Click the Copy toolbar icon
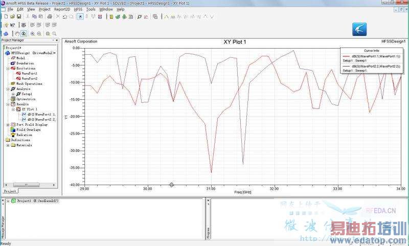Viewport: 409px width, 246px height. click(34, 16)
